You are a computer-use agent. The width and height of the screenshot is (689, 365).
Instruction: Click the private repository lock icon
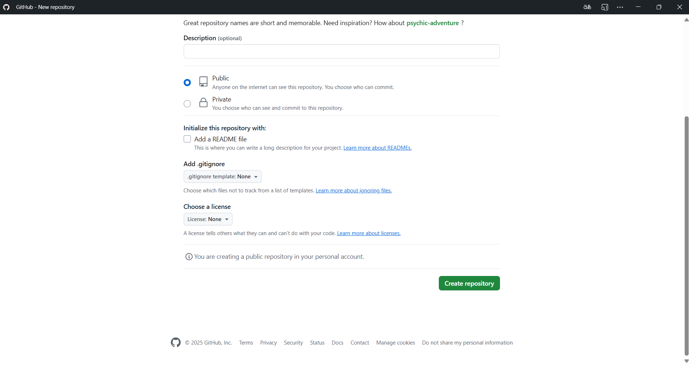pyautogui.click(x=203, y=103)
